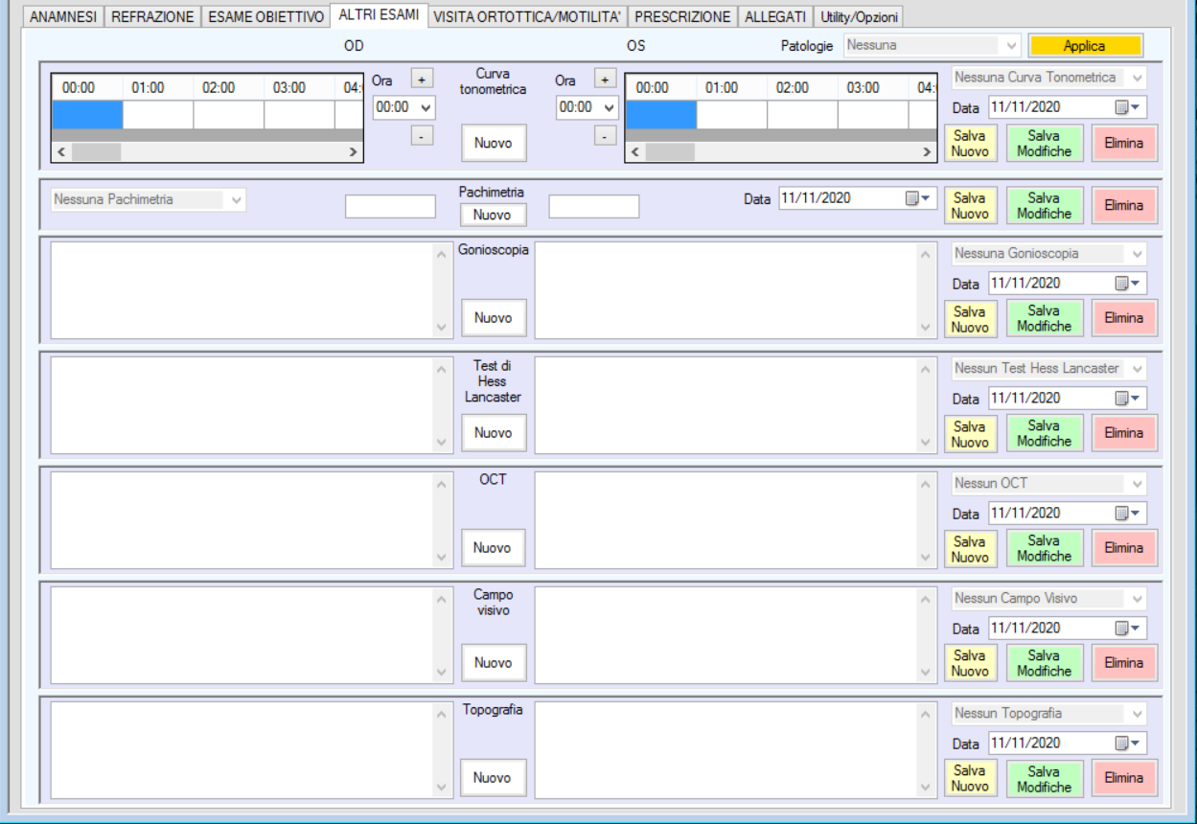Open the calendar picker for Pachimetria date
This screenshot has width=1197, height=824.
[918, 198]
